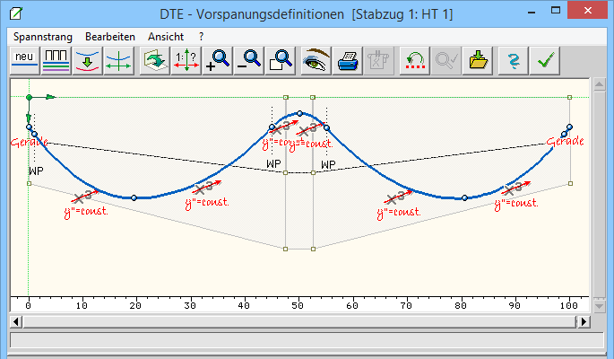Select the crossed blue curves tool

click(117, 61)
